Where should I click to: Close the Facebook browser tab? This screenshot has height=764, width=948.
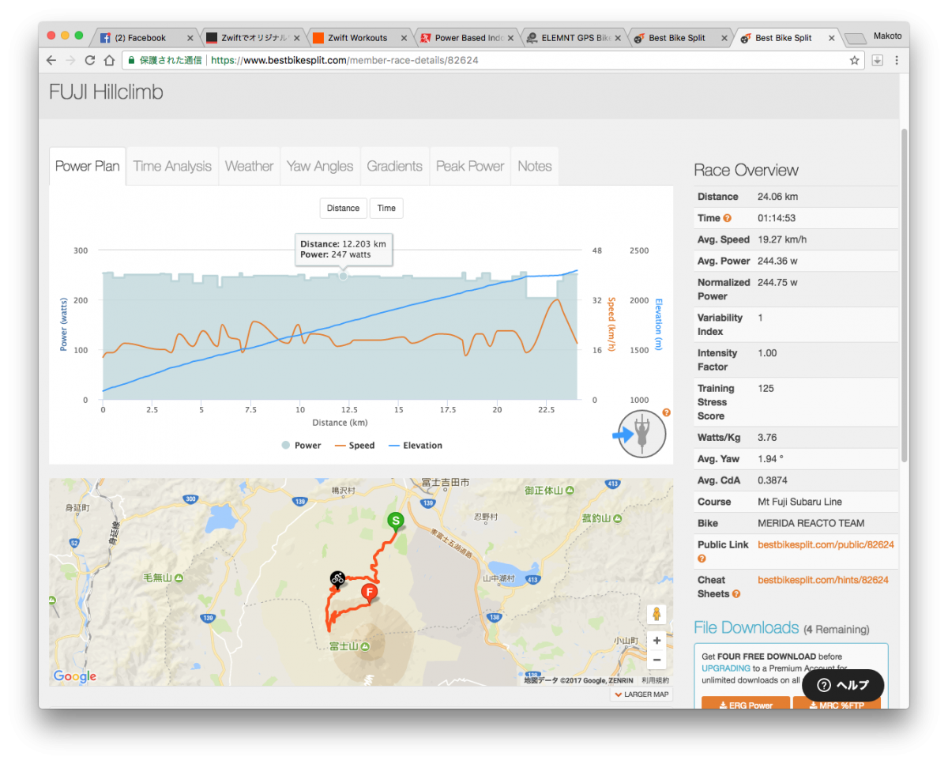tap(190, 38)
